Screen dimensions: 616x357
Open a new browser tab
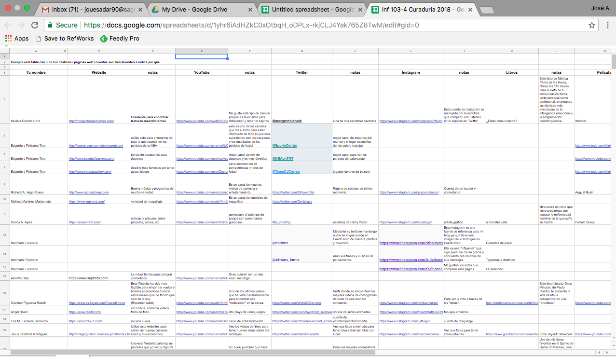coord(487,10)
